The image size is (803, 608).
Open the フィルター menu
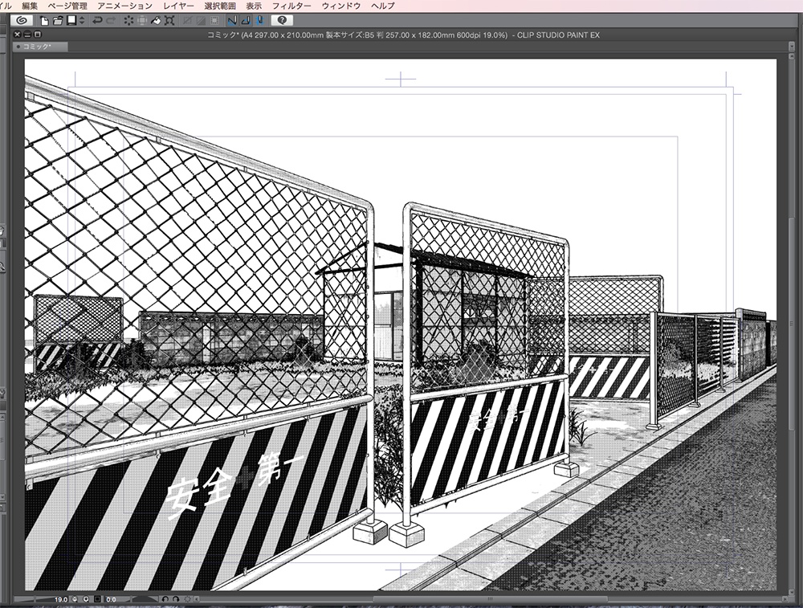coord(291,6)
